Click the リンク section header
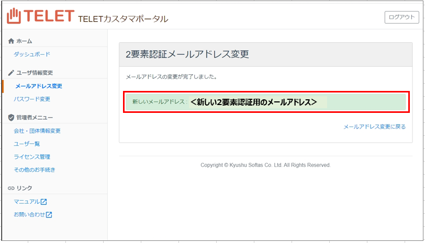 tap(24, 188)
